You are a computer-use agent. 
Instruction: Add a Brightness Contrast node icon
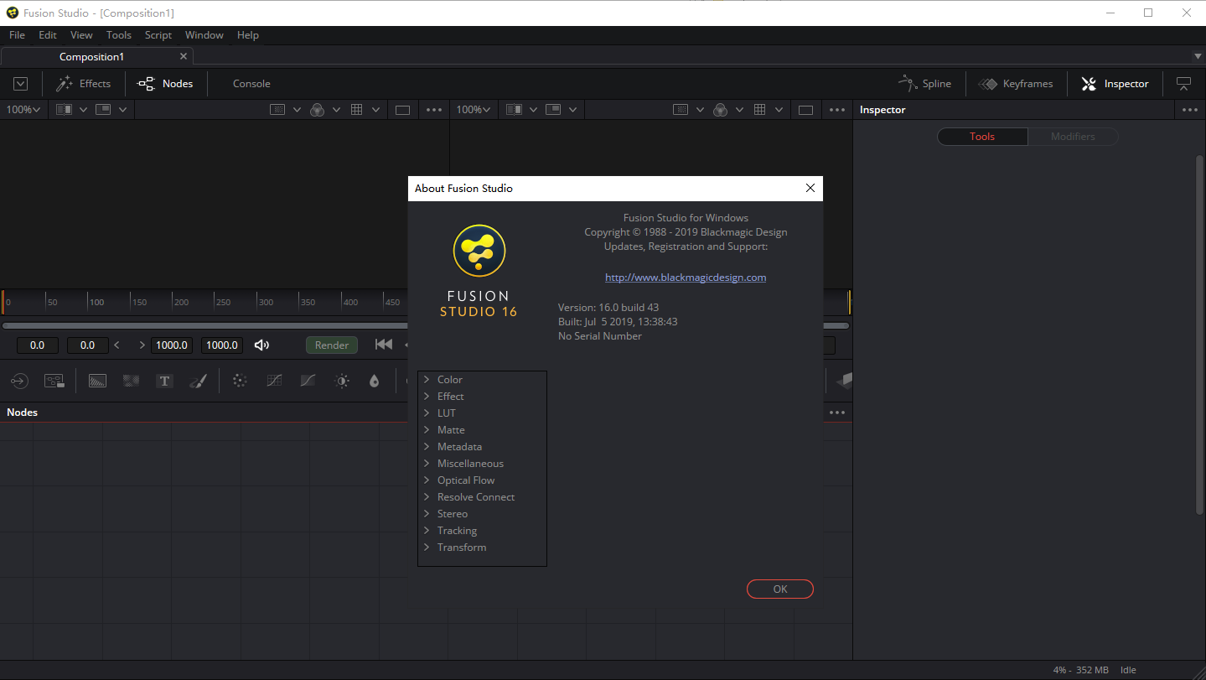[342, 381]
